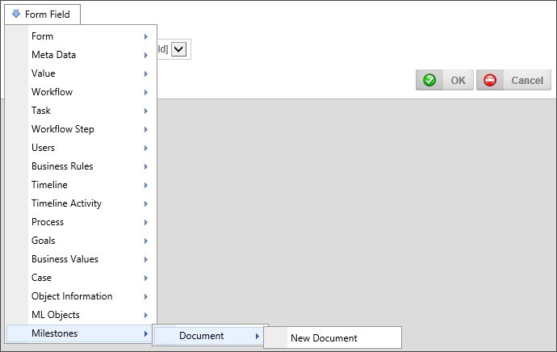Open the Document submenu item

(202, 336)
